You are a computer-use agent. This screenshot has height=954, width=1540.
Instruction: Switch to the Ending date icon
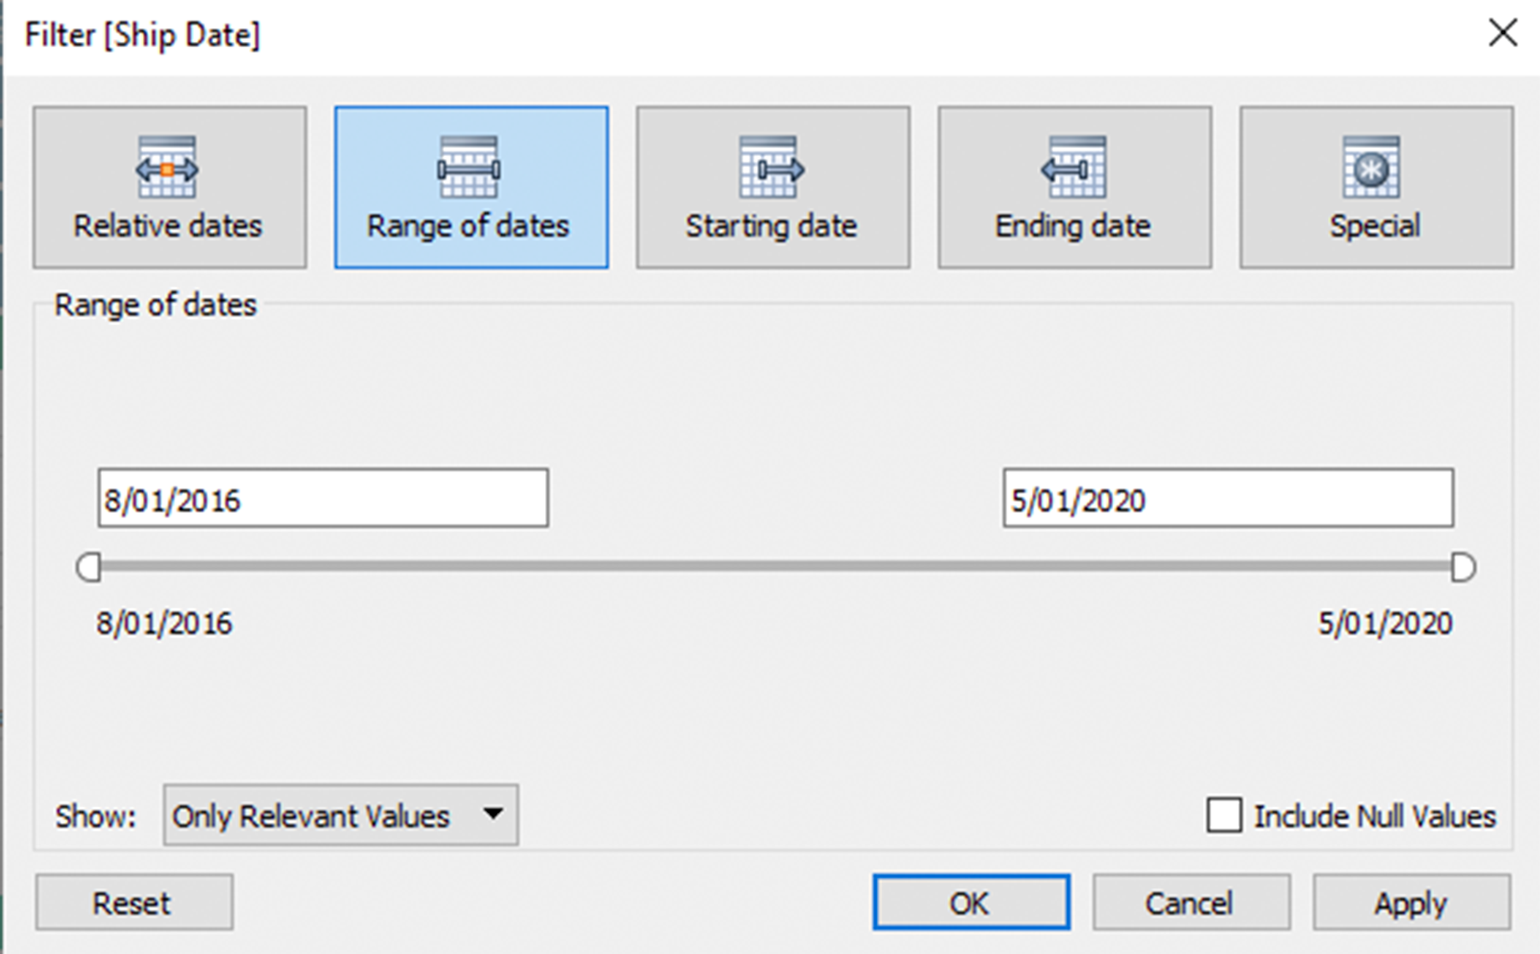[x=1073, y=167]
